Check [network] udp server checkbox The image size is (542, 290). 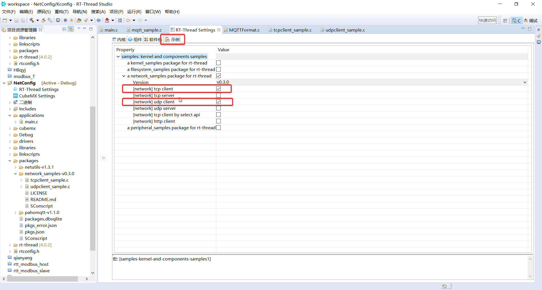click(218, 108)
